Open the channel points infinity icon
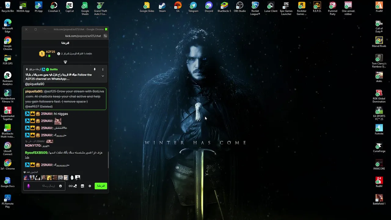The image size is (391, 220). click(x=71, y=186)
